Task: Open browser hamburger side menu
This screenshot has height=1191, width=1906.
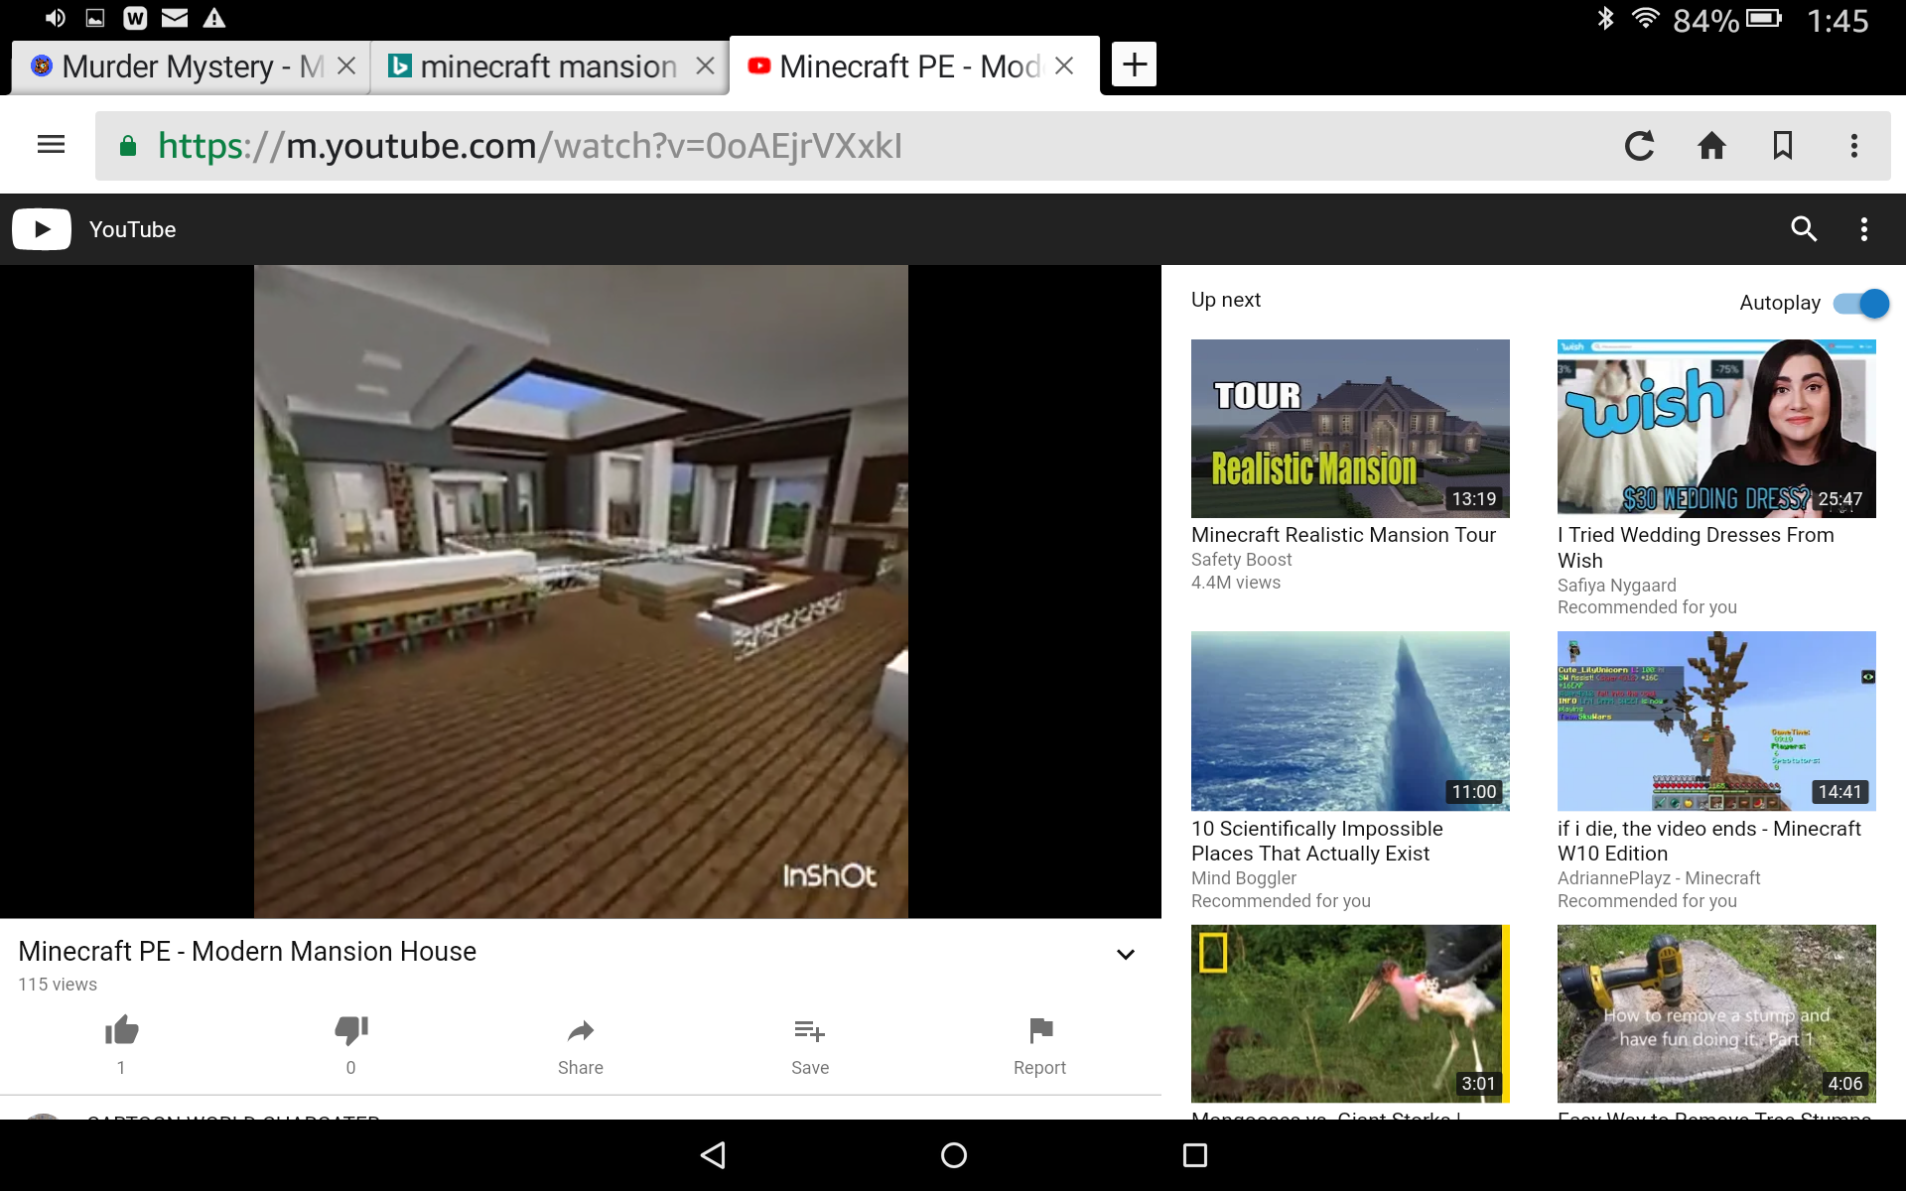Action: click(52, 145)
